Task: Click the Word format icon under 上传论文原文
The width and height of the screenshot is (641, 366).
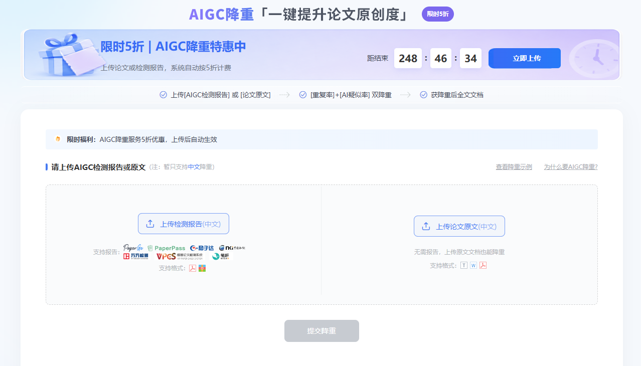Action: coord(473,265)
